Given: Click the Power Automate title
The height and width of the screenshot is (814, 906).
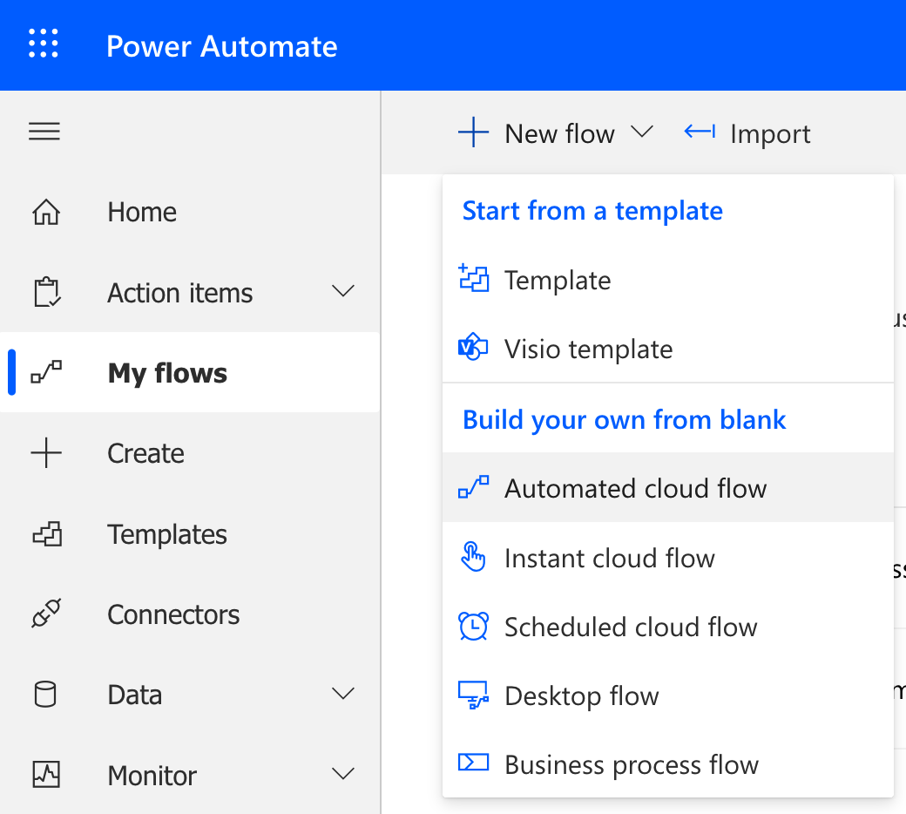Looking at the screenshot, I should (222, 45).
